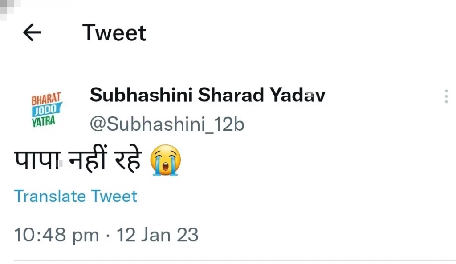Screen dimensions: 456x264
Task: Click the orange BHARAT text in avatar
Action: pyautogui.click(x=46, y=99)
